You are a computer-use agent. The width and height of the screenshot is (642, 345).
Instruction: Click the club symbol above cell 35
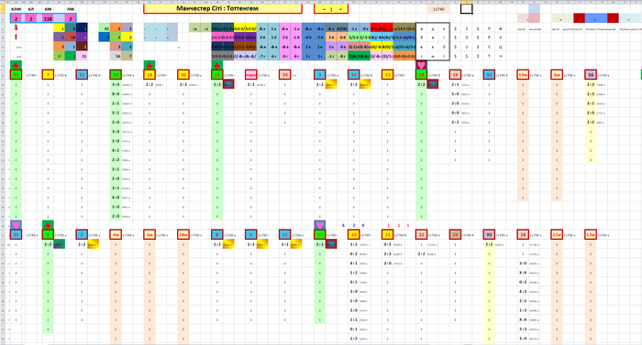[16, 65]
